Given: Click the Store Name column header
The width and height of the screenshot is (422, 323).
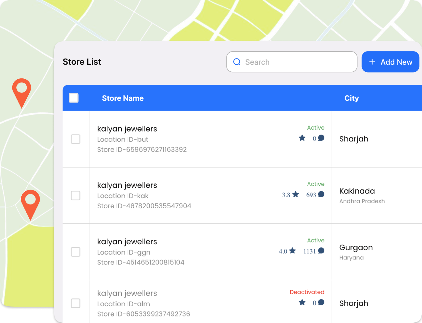Looking at the screenshot, I should tap(123, 98).
